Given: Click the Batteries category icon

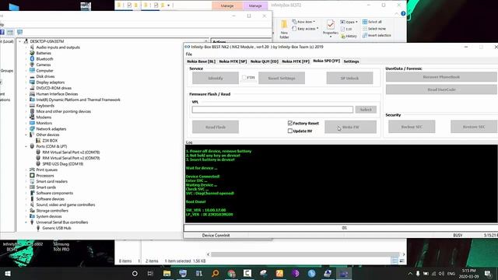Looking at the screenshot, I should (x=32, y=53).
